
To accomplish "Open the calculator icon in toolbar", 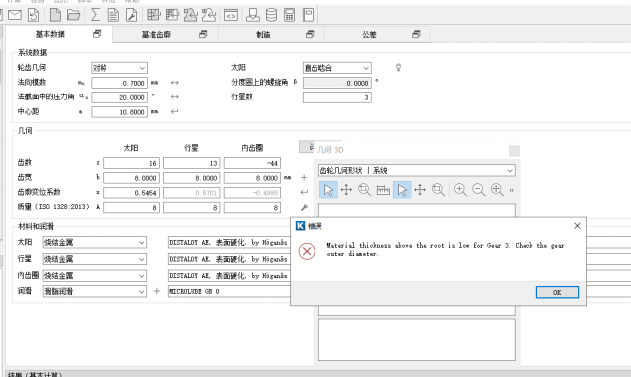I will pos(289,15).
